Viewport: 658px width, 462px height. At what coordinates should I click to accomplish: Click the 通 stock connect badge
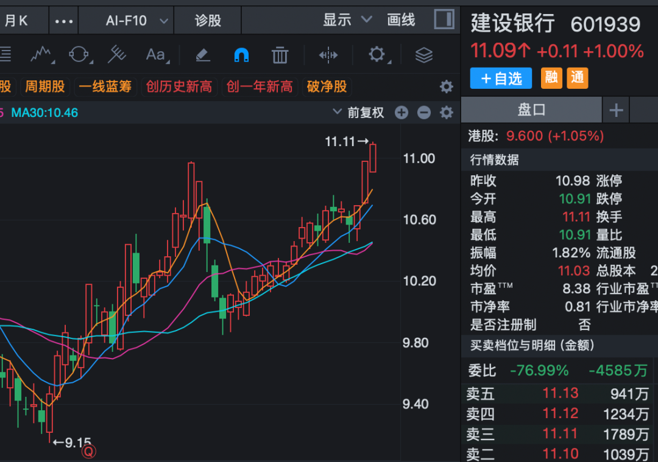578,78
